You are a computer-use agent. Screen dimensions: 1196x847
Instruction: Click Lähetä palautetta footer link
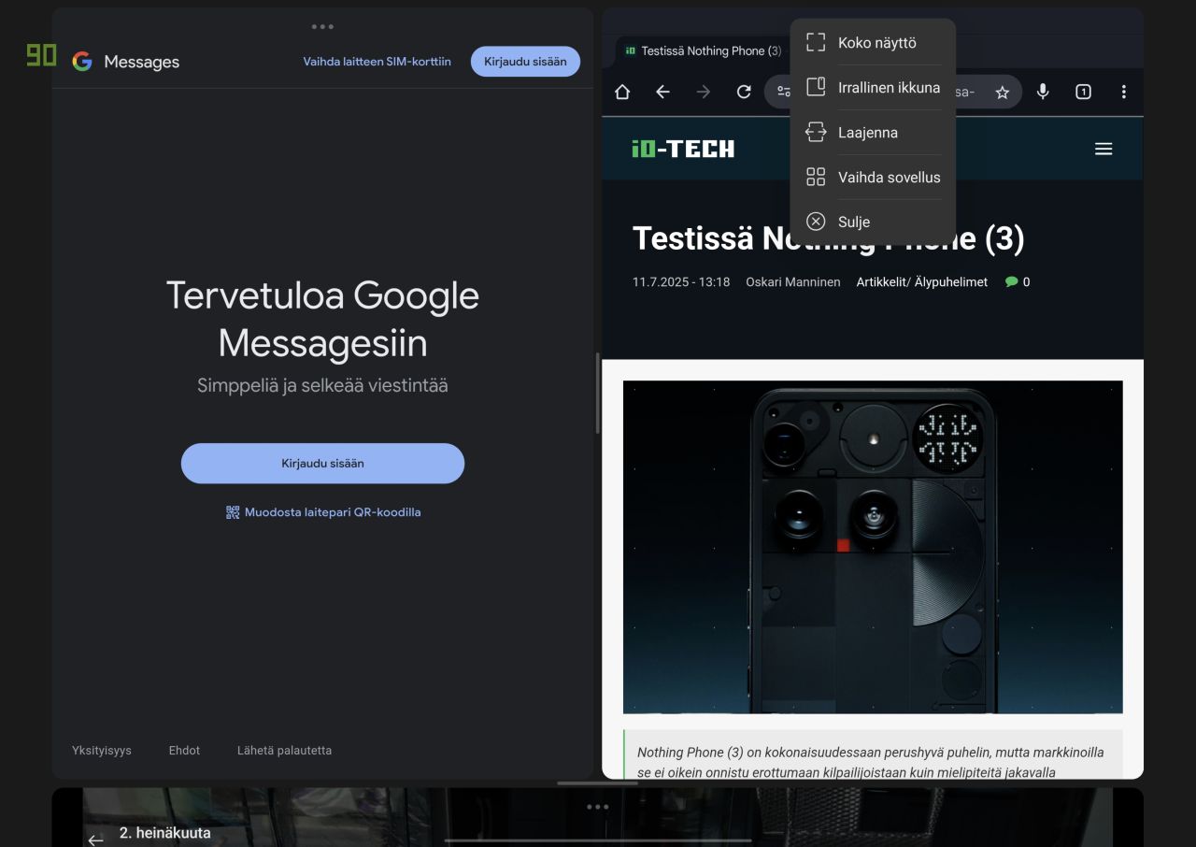(x=284, y=751)
